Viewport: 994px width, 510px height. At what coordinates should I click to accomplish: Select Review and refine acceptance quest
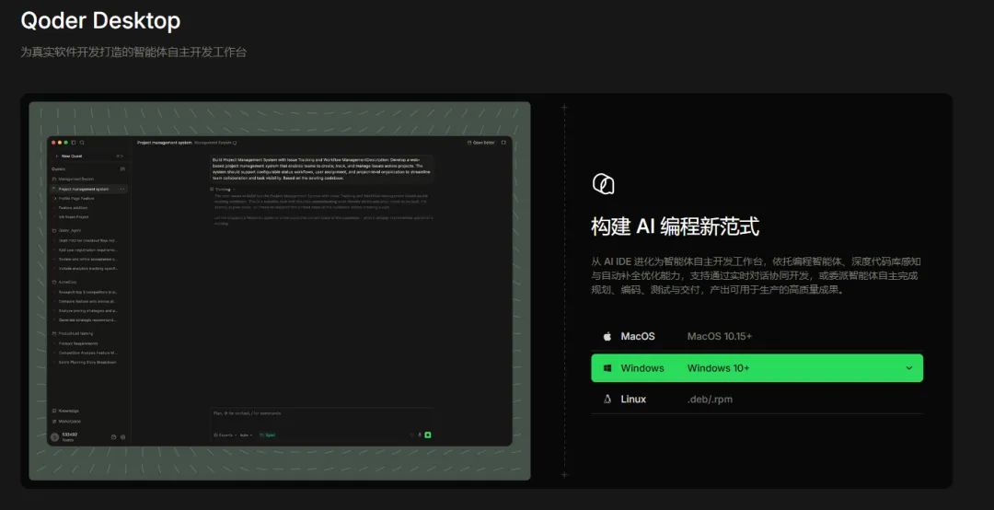click(x=87, y=259)
